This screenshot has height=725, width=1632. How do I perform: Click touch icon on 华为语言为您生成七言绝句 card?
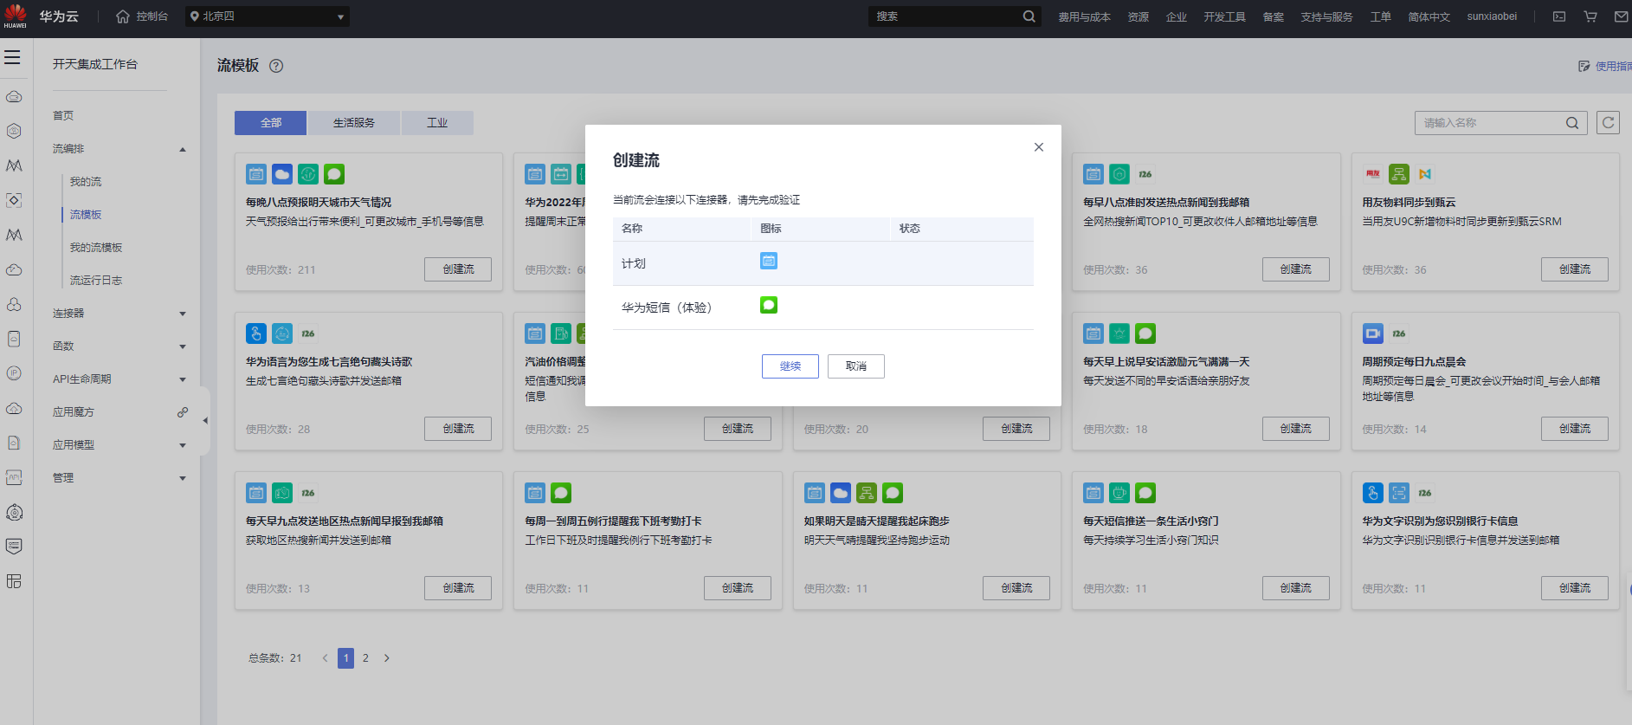pos(256,333)
